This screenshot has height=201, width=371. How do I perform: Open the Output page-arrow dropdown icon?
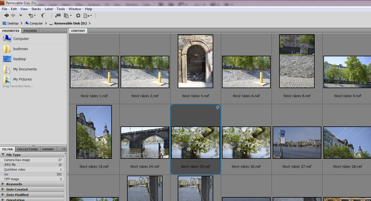click(88, 15)
